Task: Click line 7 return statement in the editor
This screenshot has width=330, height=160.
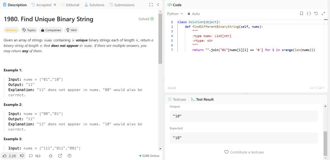Action: coord(253,50)
